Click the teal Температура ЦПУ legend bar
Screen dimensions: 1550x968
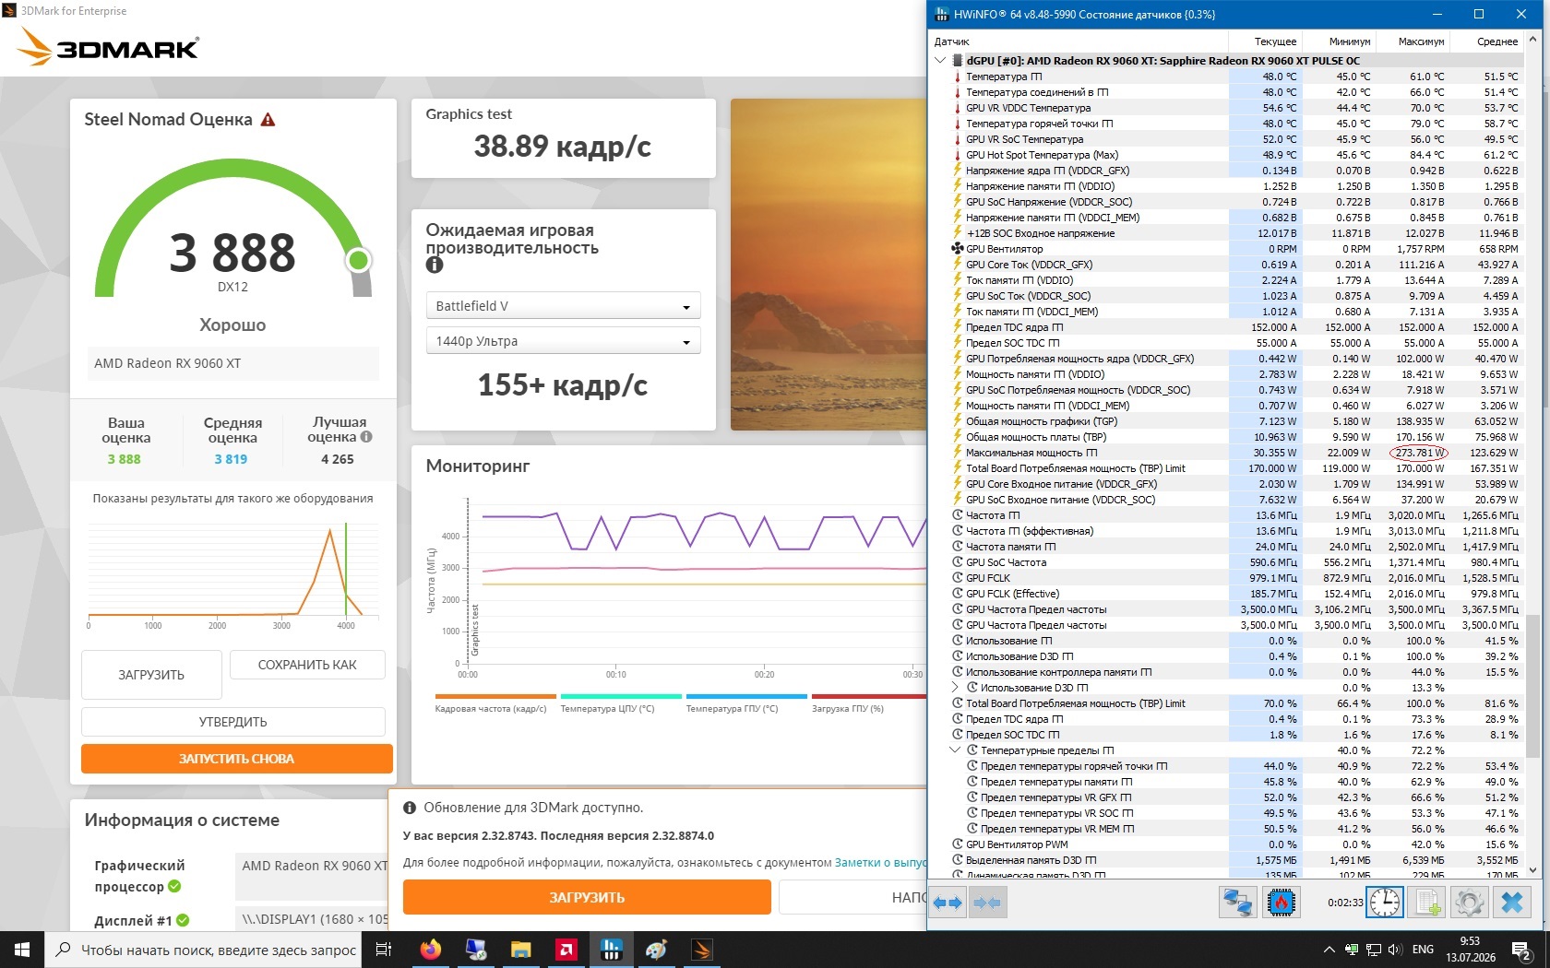coord(621,697)
